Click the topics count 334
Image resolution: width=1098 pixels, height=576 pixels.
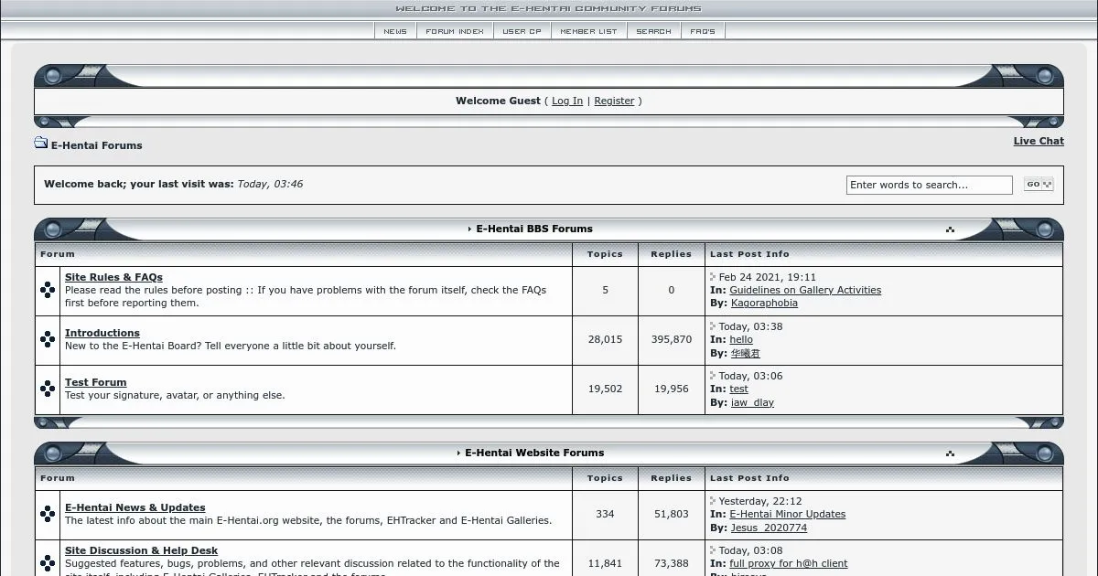click(605, 514)
